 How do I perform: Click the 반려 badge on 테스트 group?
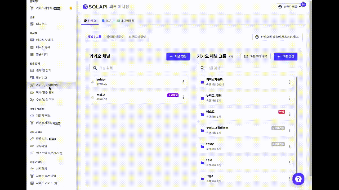pos(281,112)
